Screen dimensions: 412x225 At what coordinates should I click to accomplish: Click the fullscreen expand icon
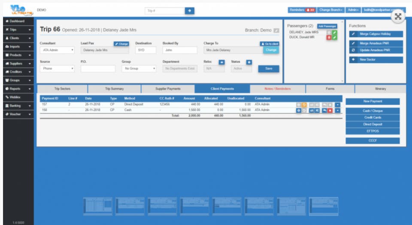click(x=398, y=17)
